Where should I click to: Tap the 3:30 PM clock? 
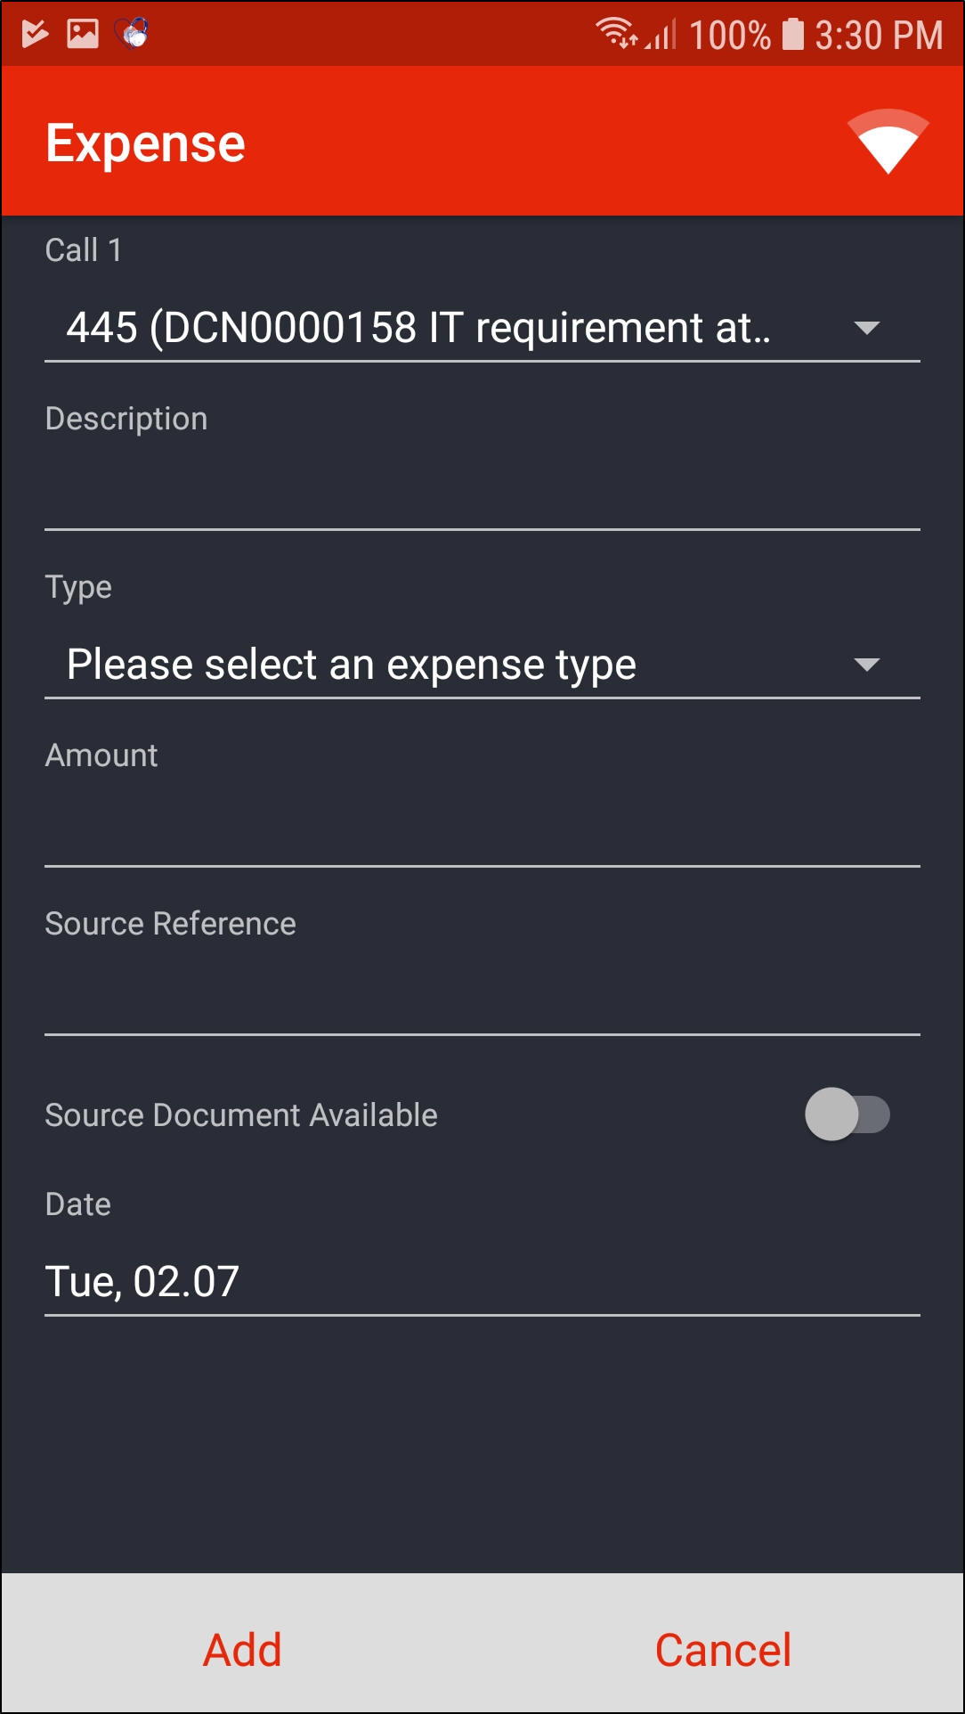[878, 36]
